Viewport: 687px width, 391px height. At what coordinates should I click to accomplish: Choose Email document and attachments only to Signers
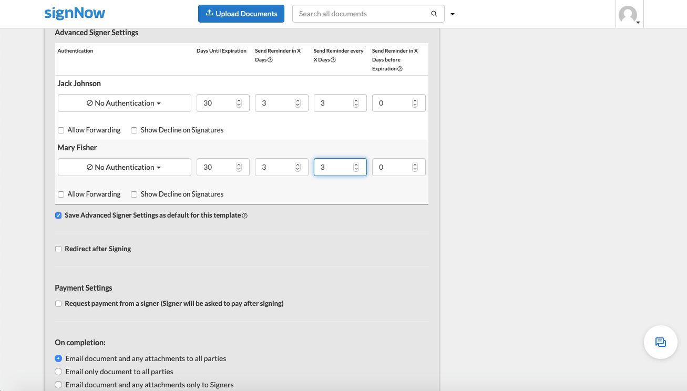click(x=58, y=385)
